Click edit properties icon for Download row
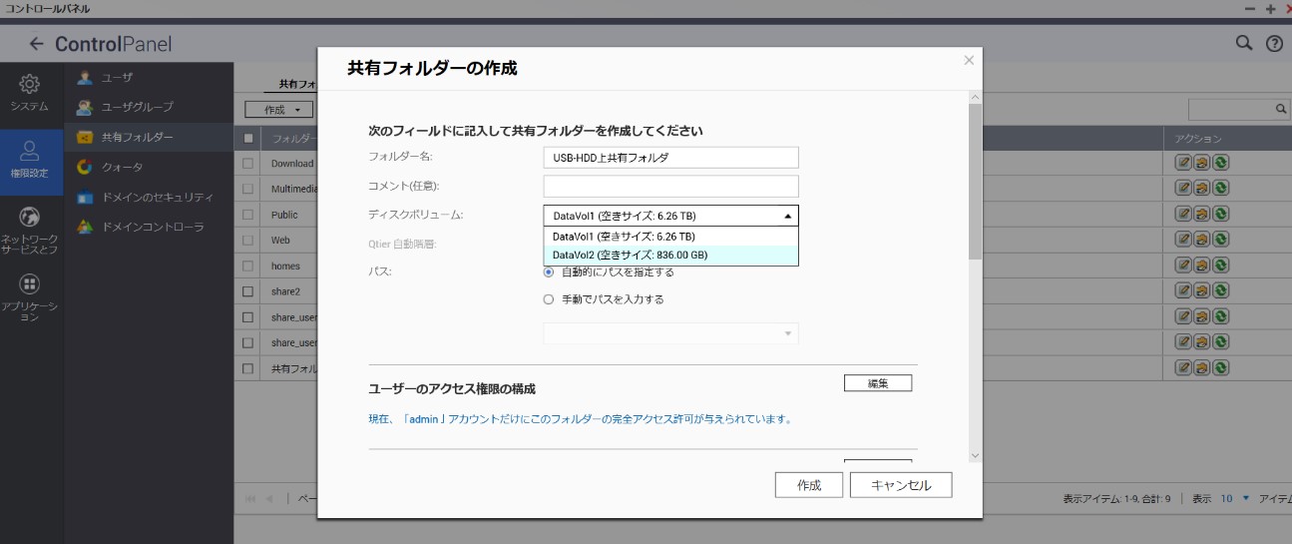 (1182, 163)
